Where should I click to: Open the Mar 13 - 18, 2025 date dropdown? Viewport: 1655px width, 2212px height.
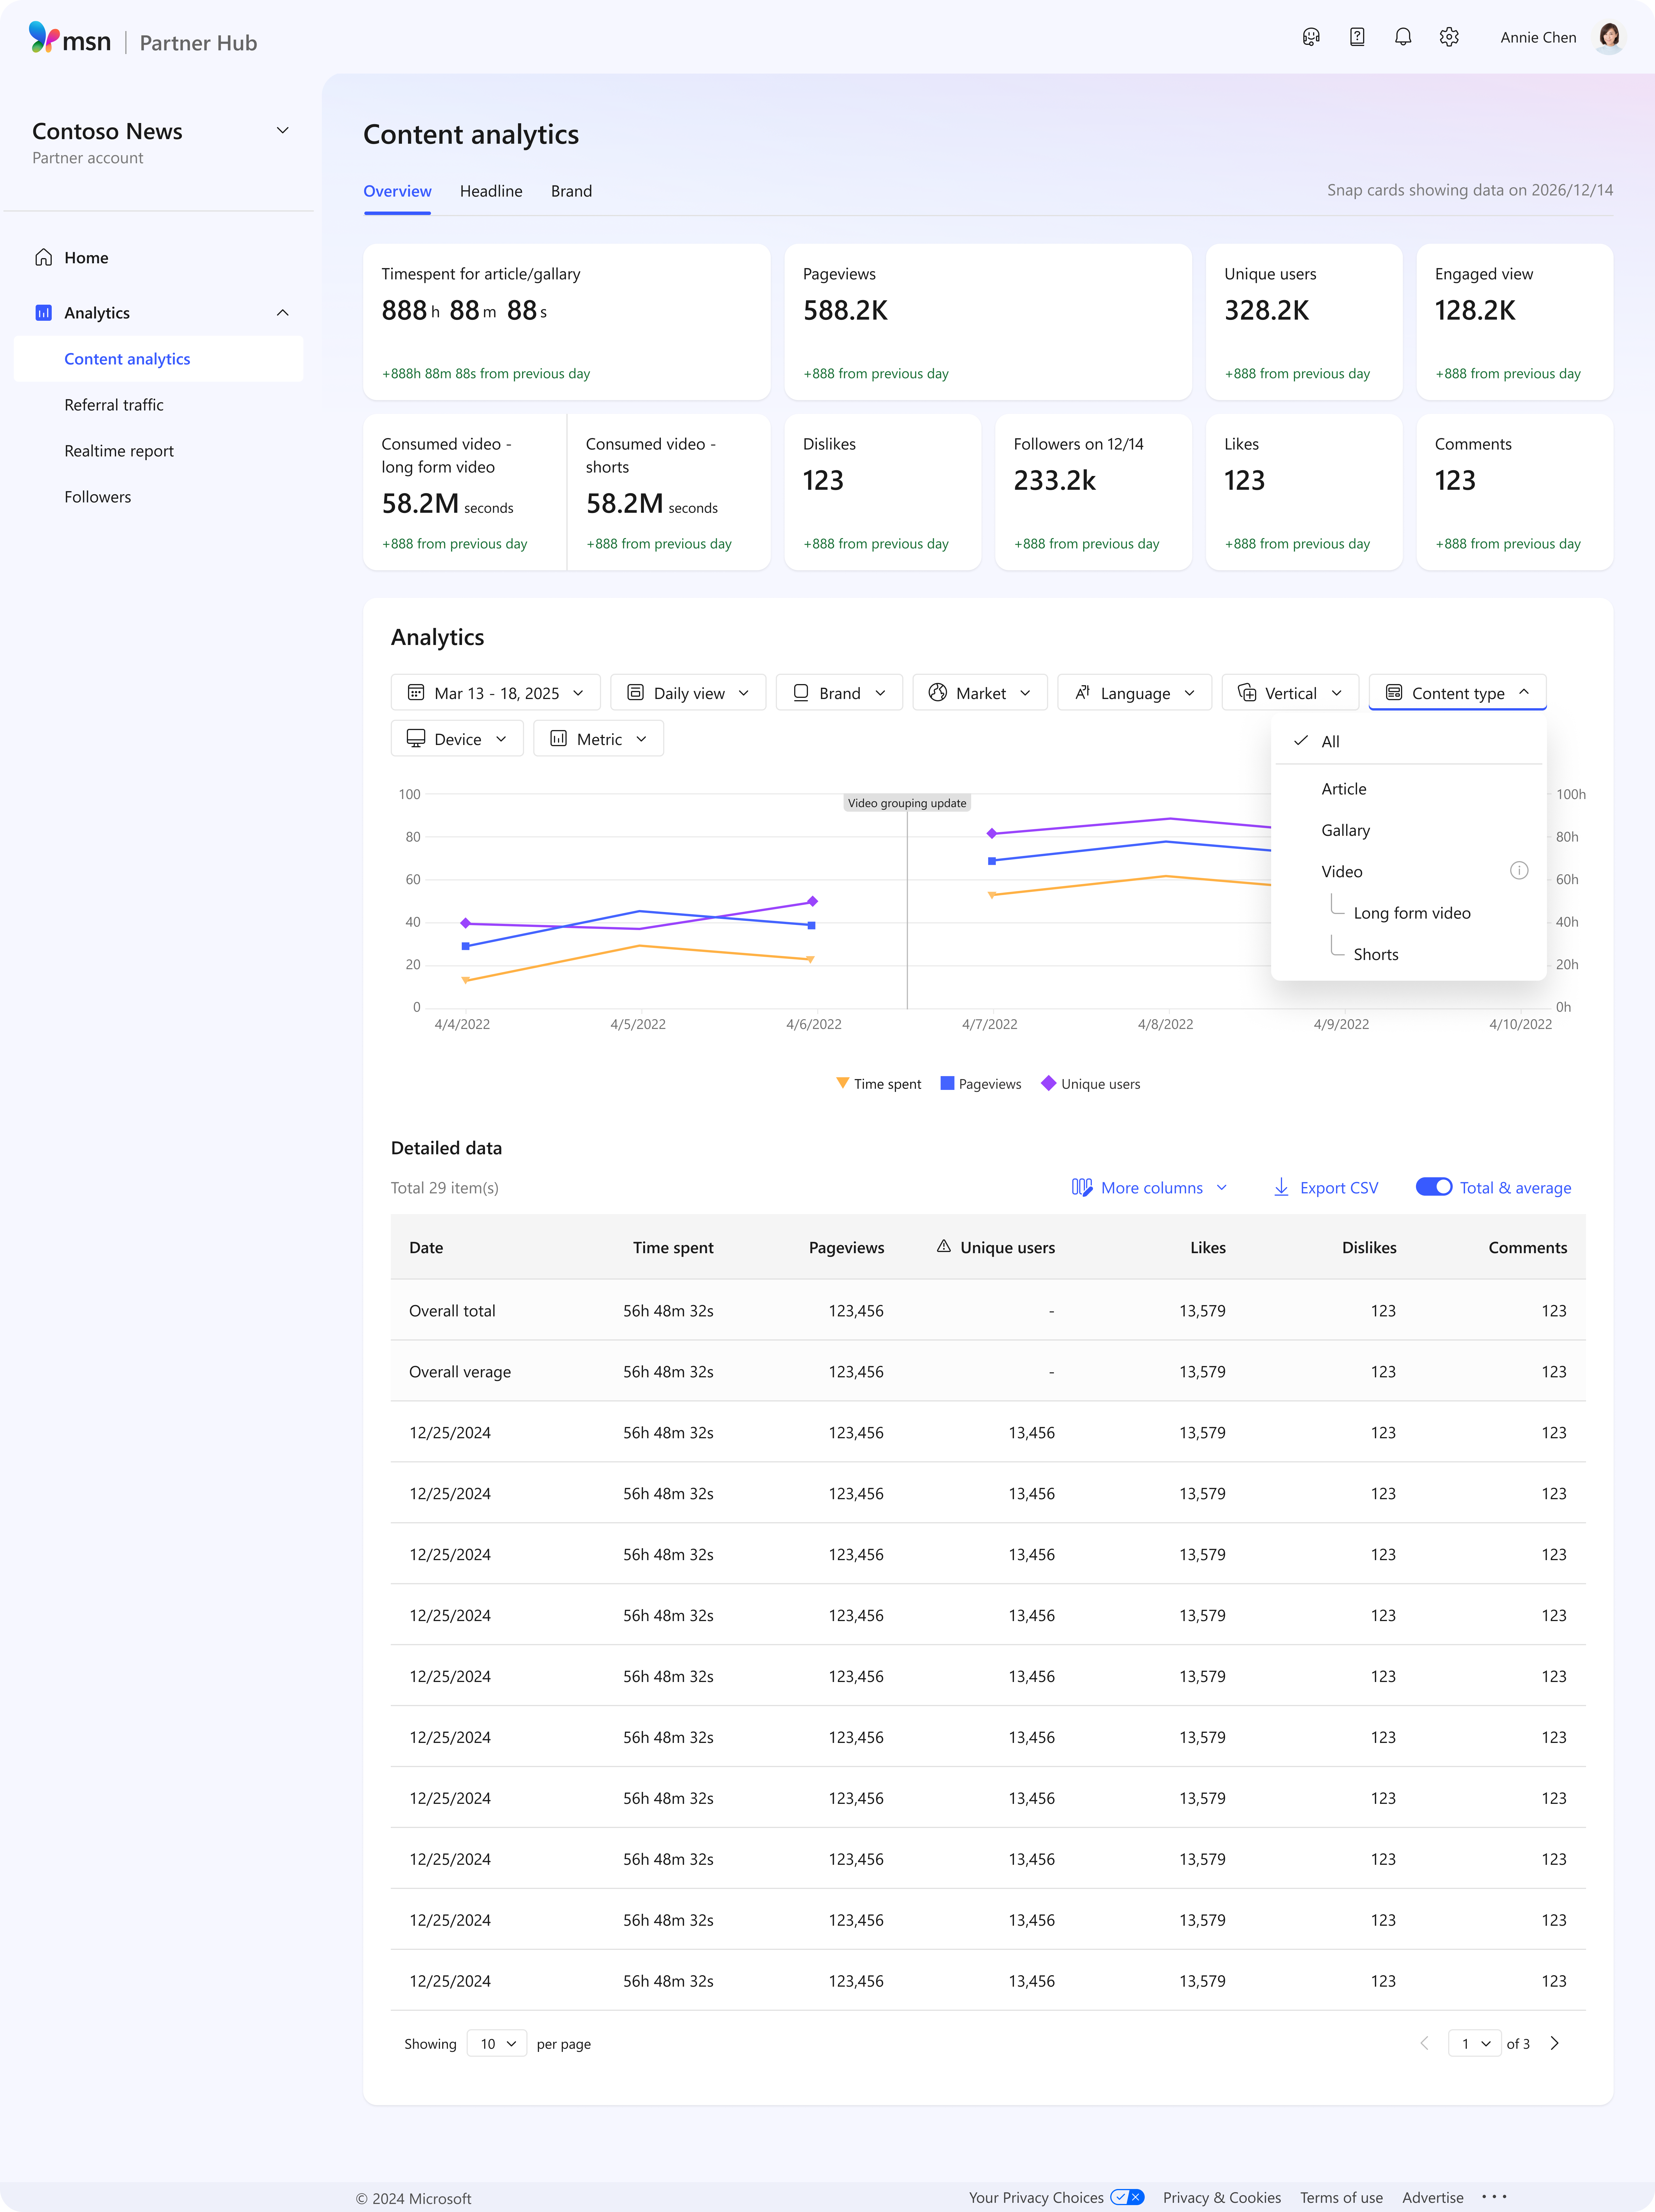coord(496,692)
